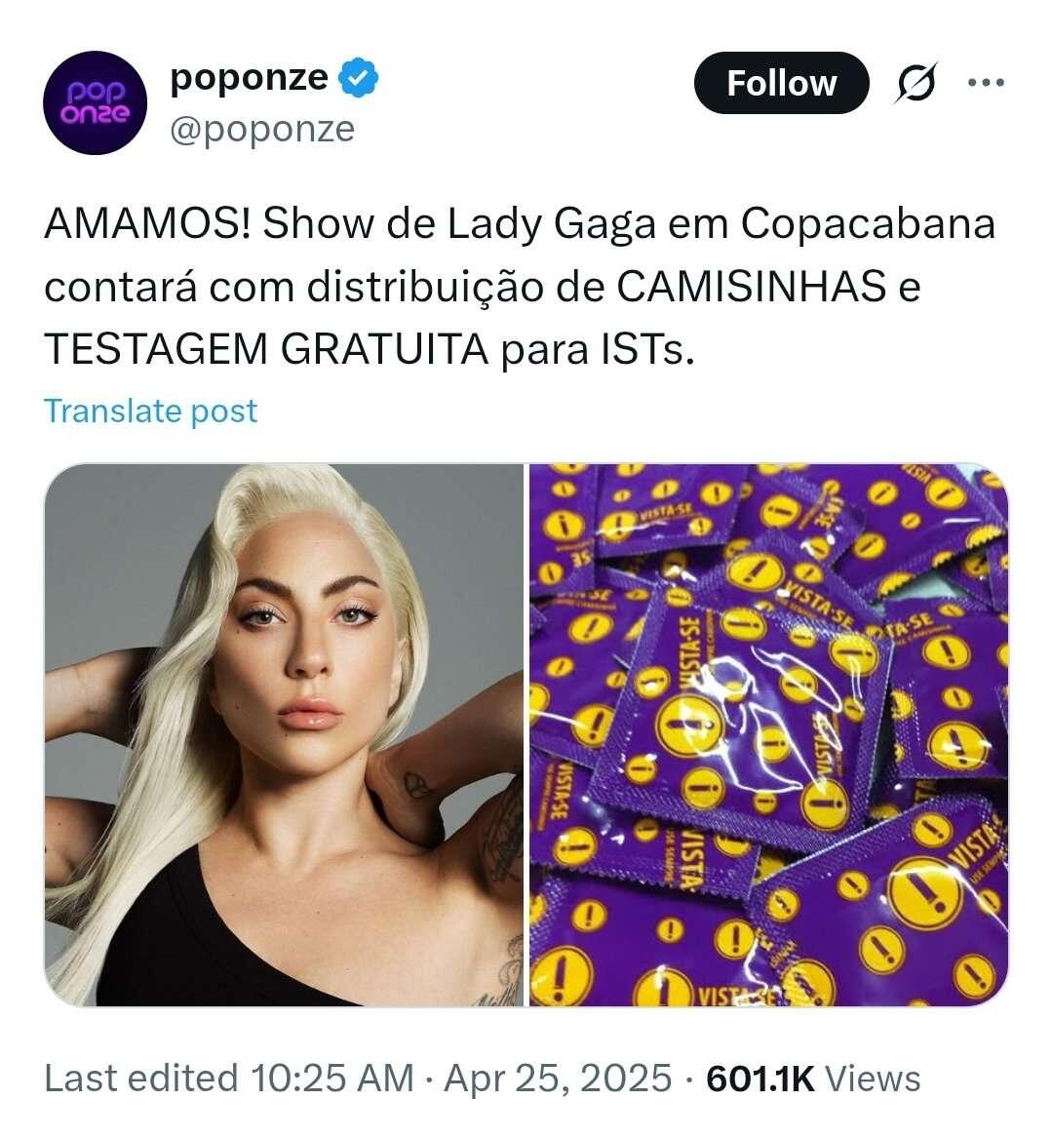Open the @poponze handle link
Viewport: 1053px width, 1139px height.
(x=262, y=130)
